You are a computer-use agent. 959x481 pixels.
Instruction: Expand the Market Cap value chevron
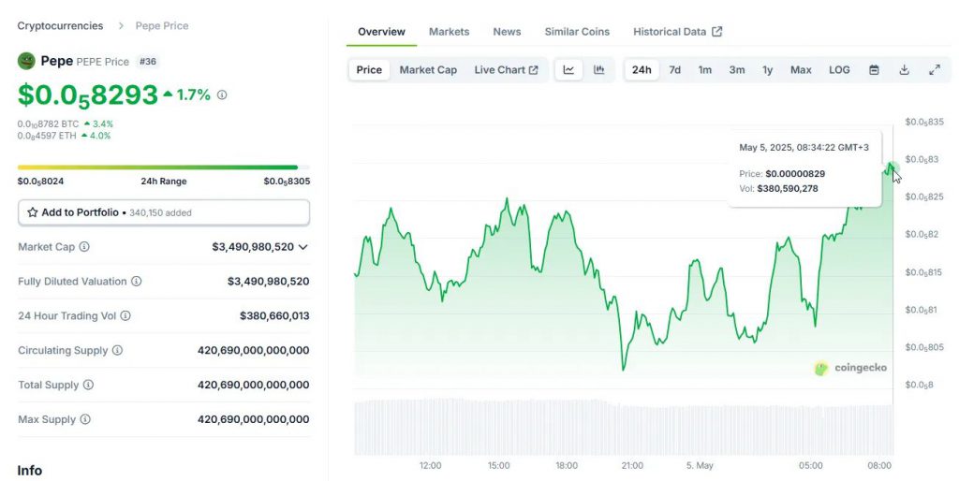pos(302,247)
